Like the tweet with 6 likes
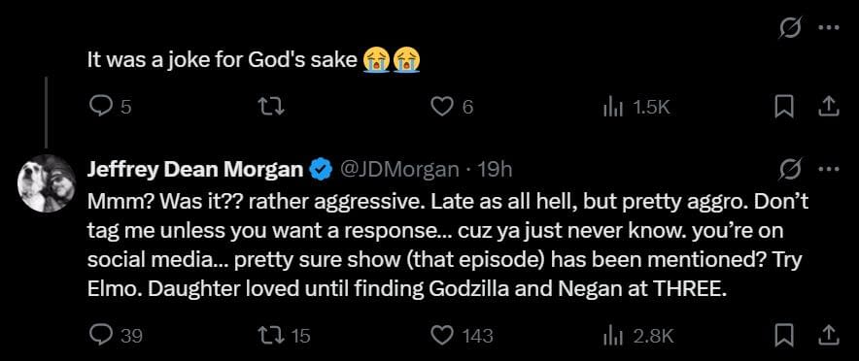 pos(452,107)
